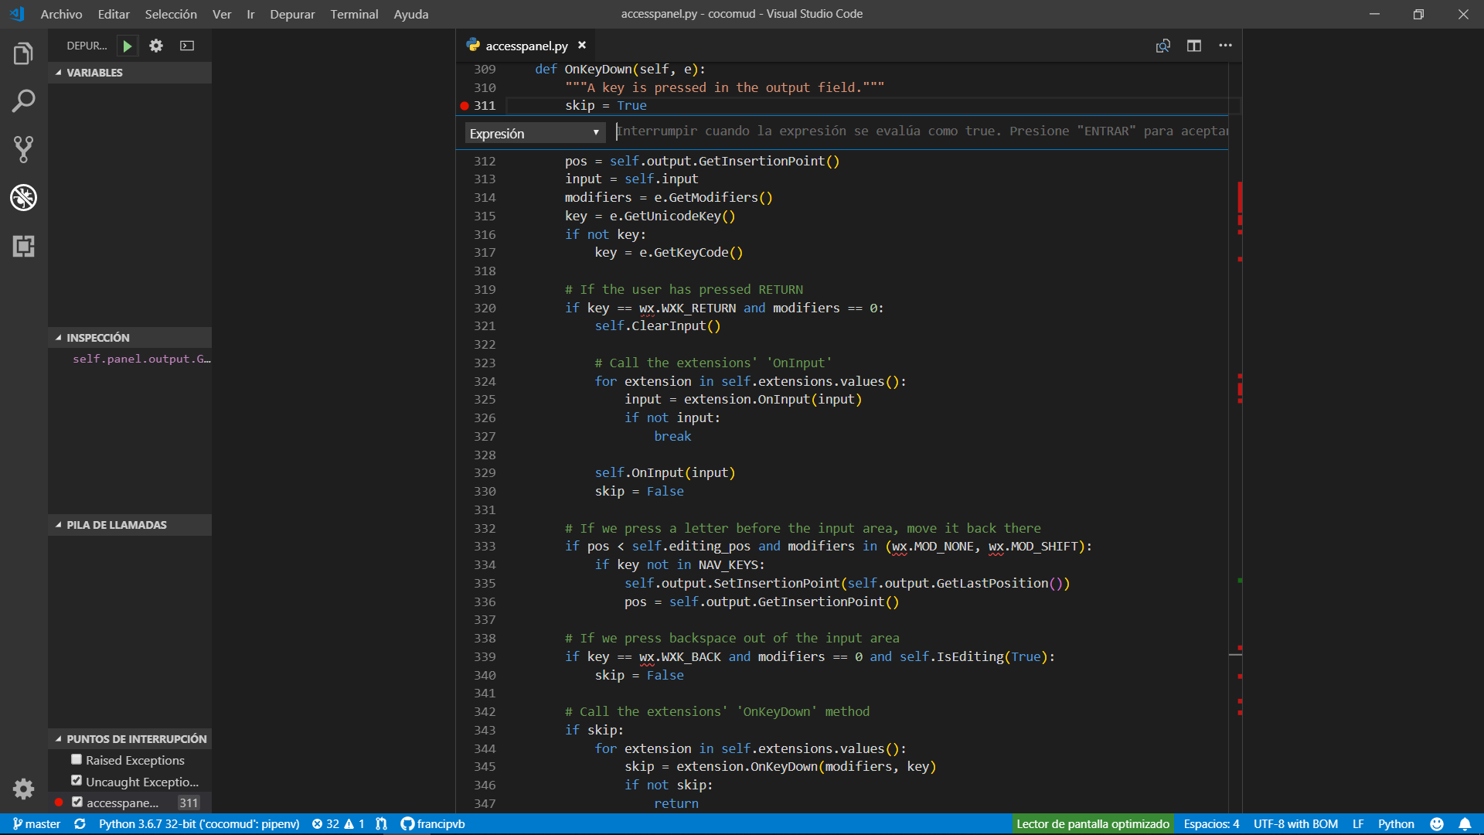The height and width of the screenshot is (835, 1484).
Task: Enable Raised Exceptions breakpoint checkbox
Action: [x=77, y=760]
